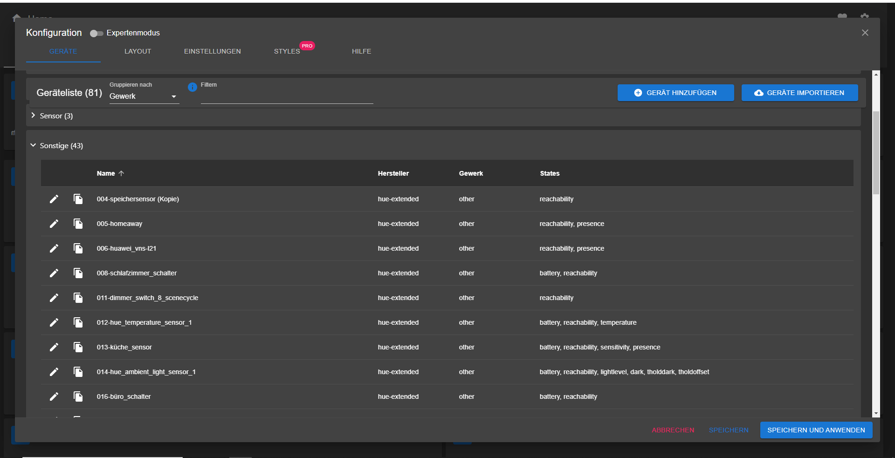Open the LAYOUT tab

[x=138, y=51]
